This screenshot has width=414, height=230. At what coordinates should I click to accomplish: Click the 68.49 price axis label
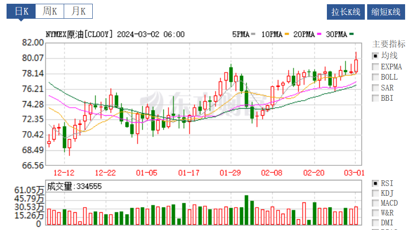click(33, 150)
